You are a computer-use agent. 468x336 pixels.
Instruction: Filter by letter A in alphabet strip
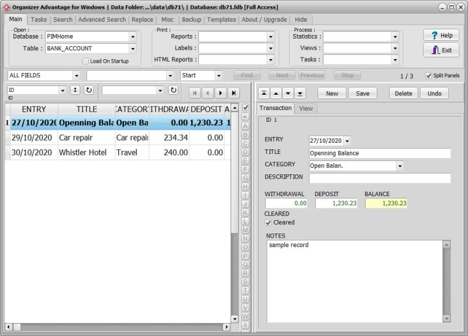coord(245,126)
